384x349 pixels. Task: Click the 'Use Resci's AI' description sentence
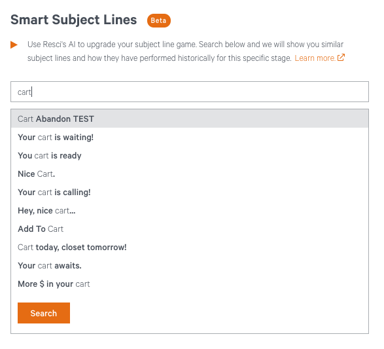coord(112,45)
